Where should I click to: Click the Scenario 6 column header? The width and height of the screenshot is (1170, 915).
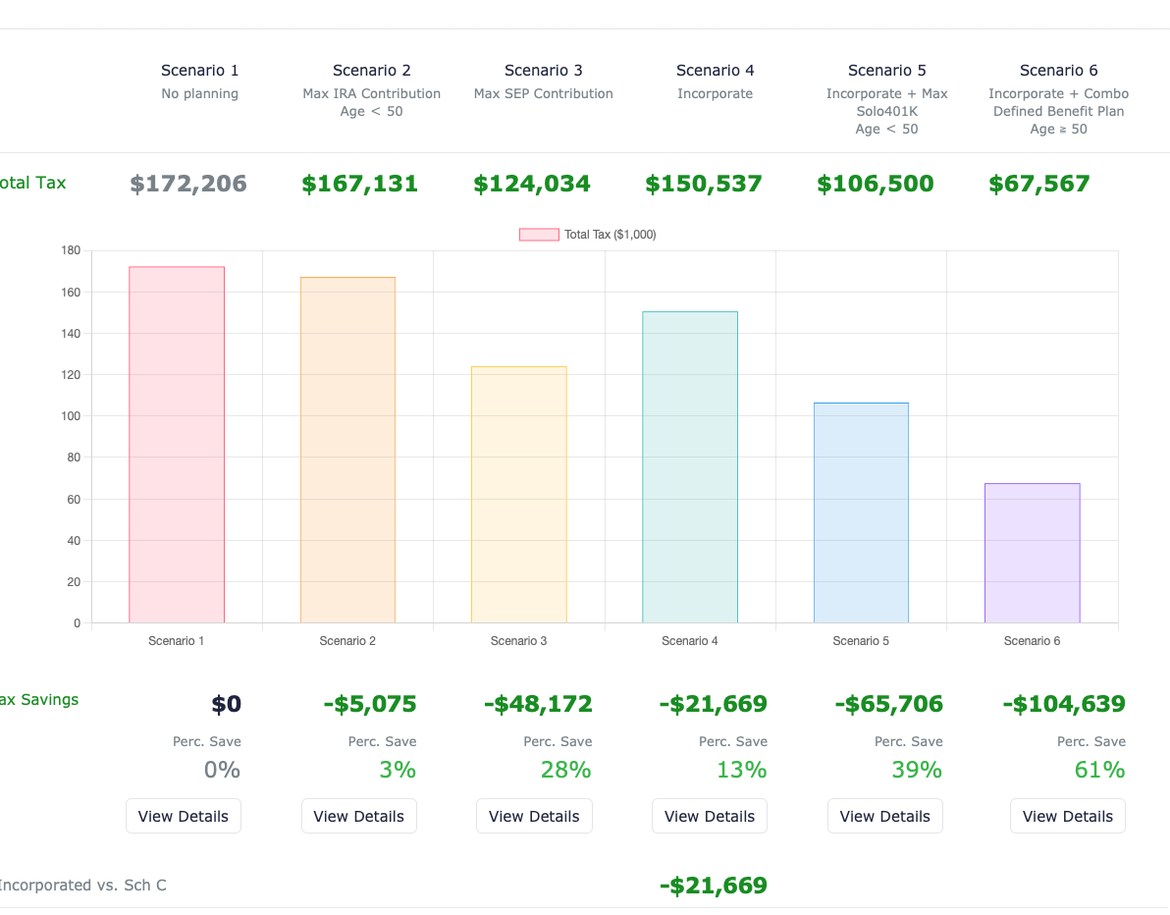(1059, 71)
